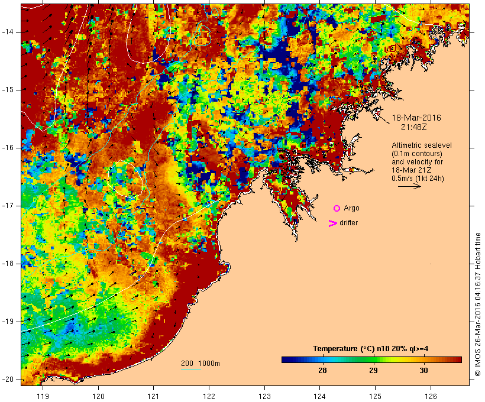
Task: Click the '18-Mar-2016' date label
Action: (416, 118)
